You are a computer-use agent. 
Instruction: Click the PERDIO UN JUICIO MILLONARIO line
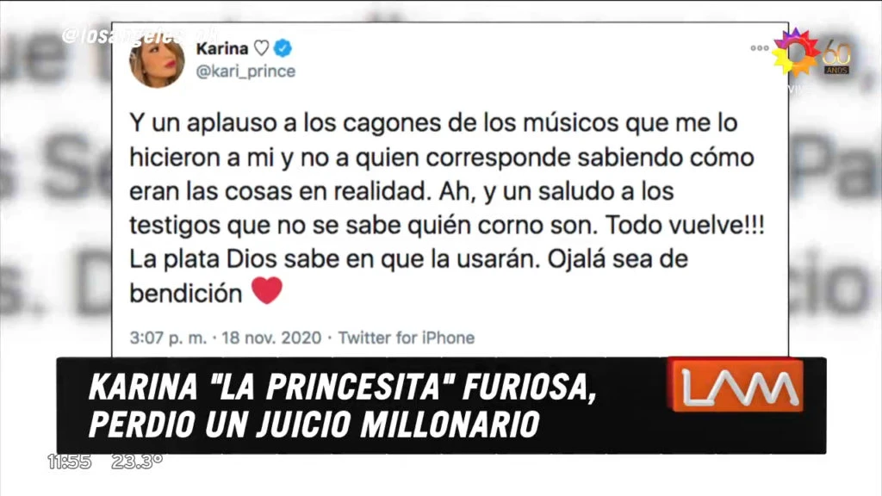(314, 425)
